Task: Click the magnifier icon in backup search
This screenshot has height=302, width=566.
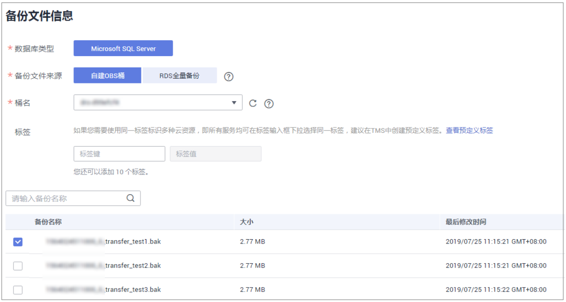Action: click(x=130, y=198)
